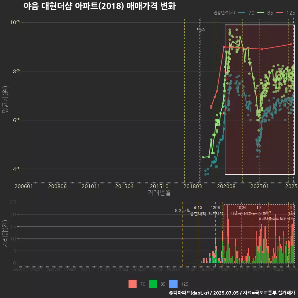Click the 1·3 규제완화 policy annotation
This screenshot has width=298, height=298.
point(259,210)
